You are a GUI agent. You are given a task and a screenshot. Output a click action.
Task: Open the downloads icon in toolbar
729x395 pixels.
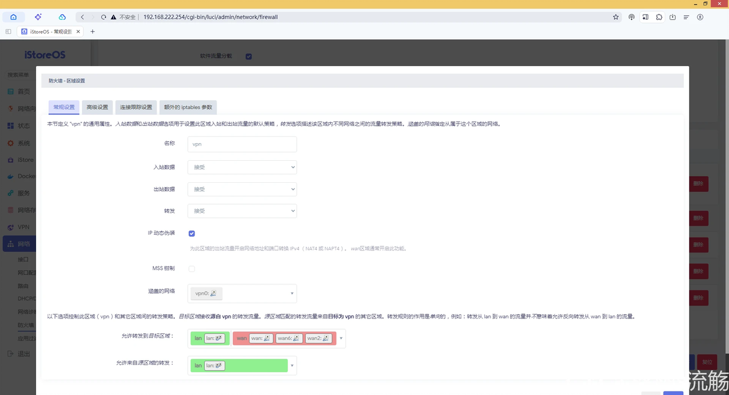coord(672,17)
